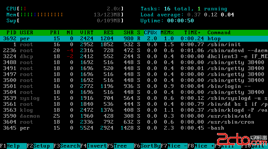Open F6 SortBy options
Image resolution: width=268 pixels, height=149 pixels.
147,146
